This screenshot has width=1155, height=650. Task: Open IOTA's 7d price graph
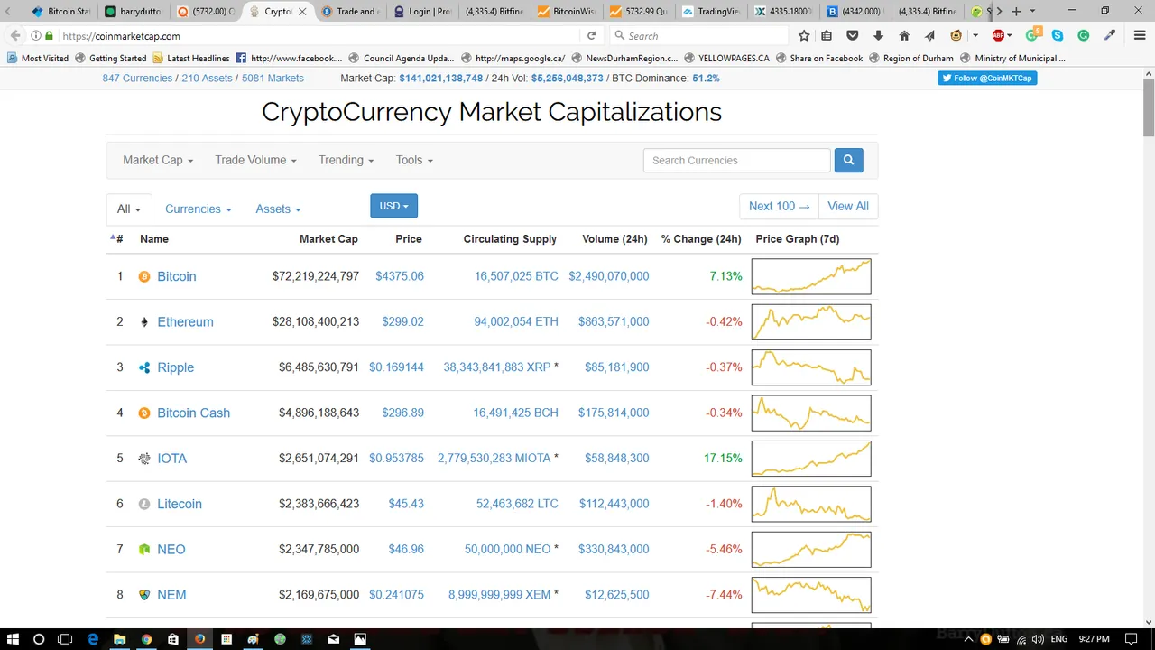pyautogui.click(x=811, y=459)
